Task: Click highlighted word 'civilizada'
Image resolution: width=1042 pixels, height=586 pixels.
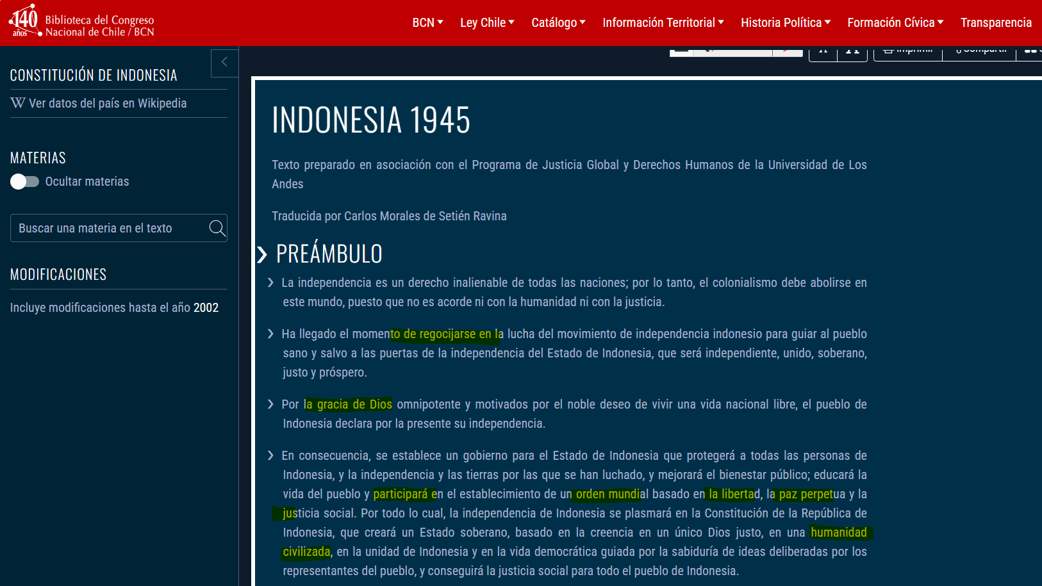Action: tap(306, 551)
